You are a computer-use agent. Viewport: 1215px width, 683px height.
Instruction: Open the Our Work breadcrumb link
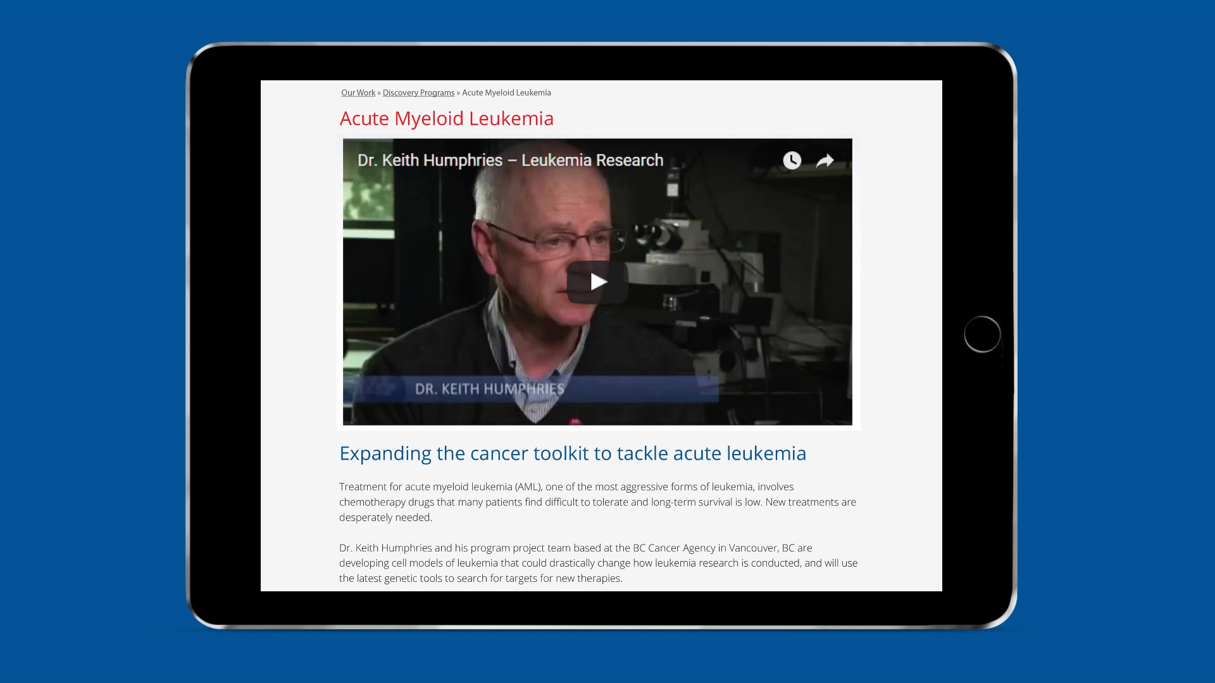click(x=358, y=92)
